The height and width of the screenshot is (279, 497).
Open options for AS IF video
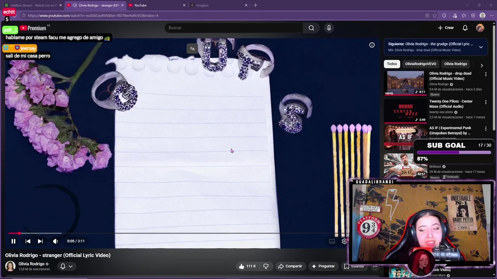pos(485,129)
